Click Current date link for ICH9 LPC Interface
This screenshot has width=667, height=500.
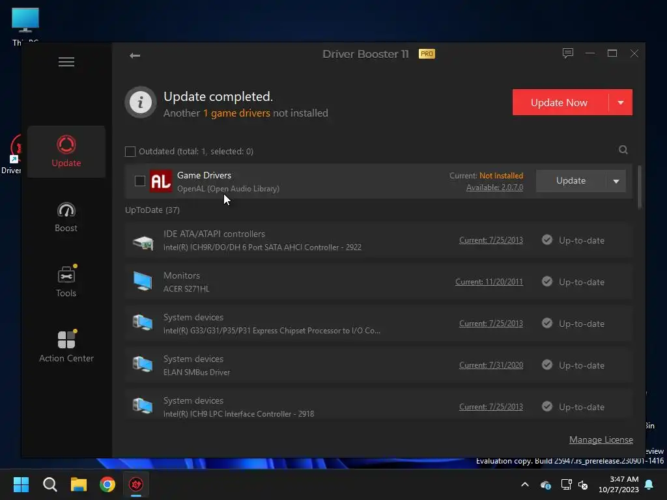pos(491,407)
